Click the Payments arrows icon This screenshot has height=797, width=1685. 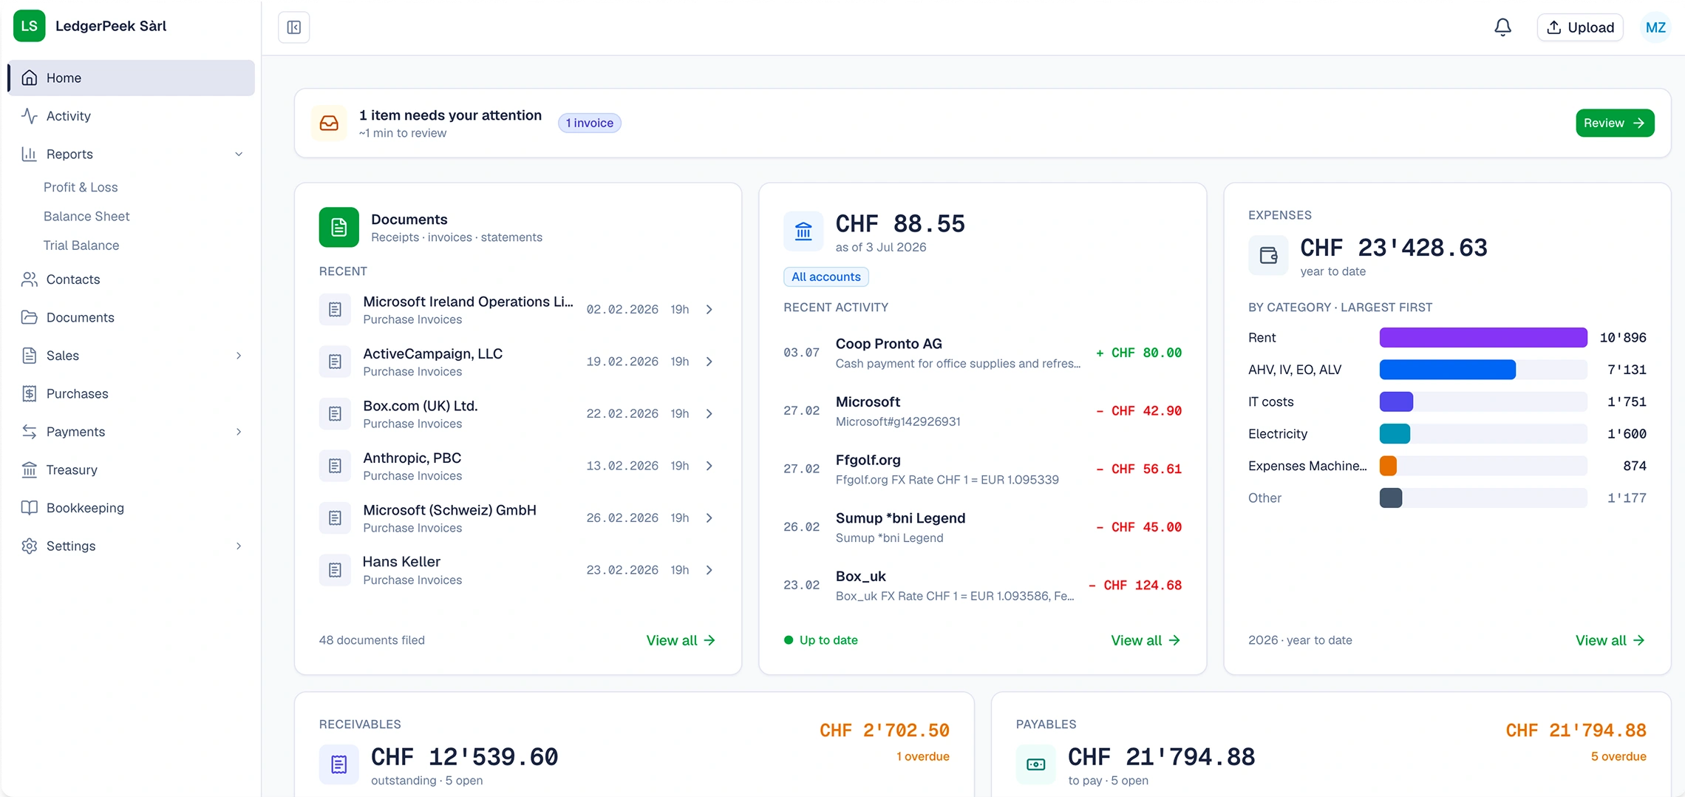pos(30,432)
